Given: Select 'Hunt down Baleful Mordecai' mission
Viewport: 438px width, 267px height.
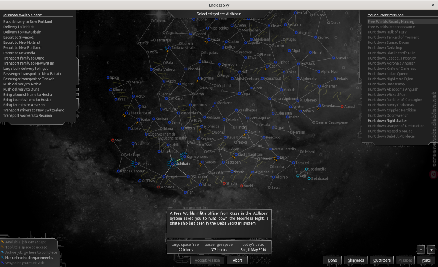Looking at the screenshot, I should coord(391,136).
